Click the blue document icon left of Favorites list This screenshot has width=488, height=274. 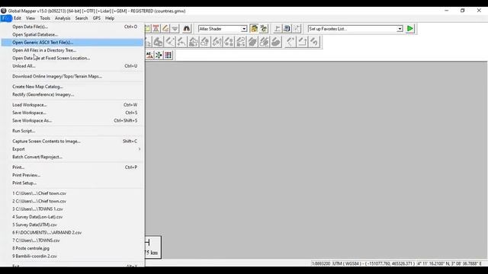pyautogui.click(x=287, y=29)
